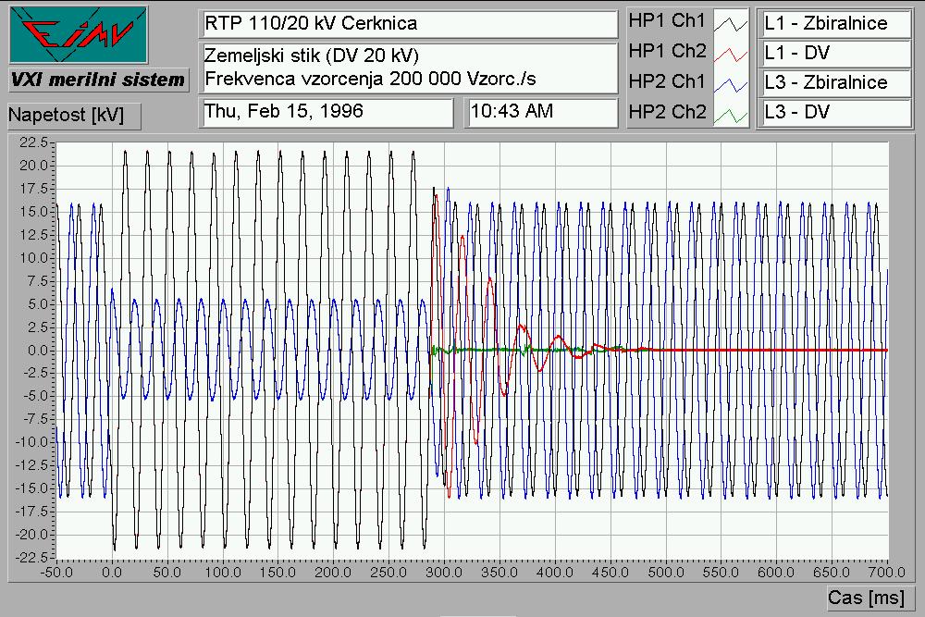Select the HP1 Ch1 channel label
This screenshot has width=925, height=617.
click(667, 20)
